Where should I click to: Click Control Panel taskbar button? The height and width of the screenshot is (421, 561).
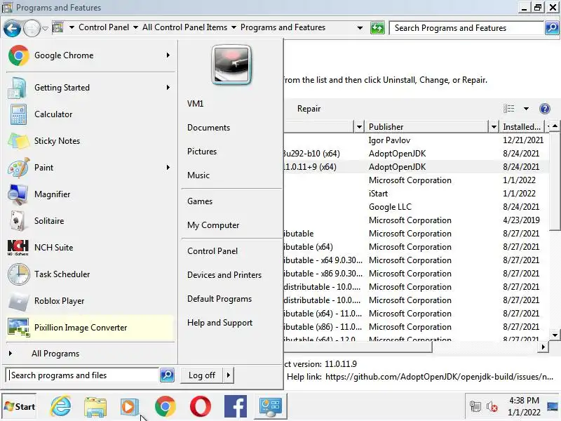[x=271, y=406]
